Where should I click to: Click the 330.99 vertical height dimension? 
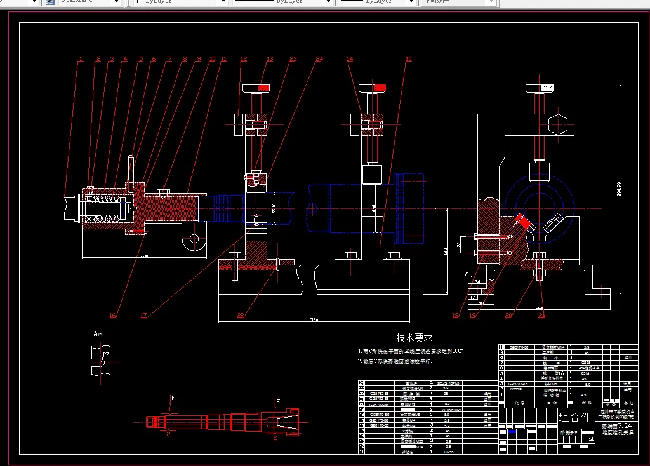(x=618, y=189)
